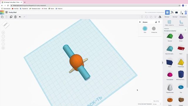Image resolution: width=188 pixels, height=106 pixels.
Task: Click the Ungroup shapes icon
Action: click(x=151, y=17)
